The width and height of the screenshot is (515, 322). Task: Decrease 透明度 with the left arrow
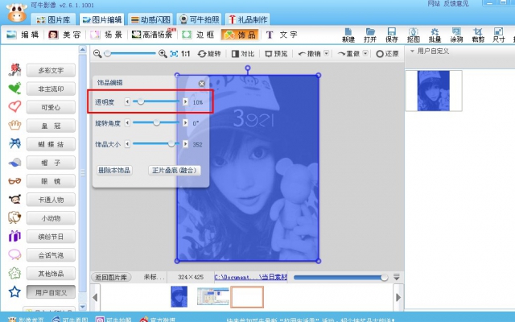point(127,102)
